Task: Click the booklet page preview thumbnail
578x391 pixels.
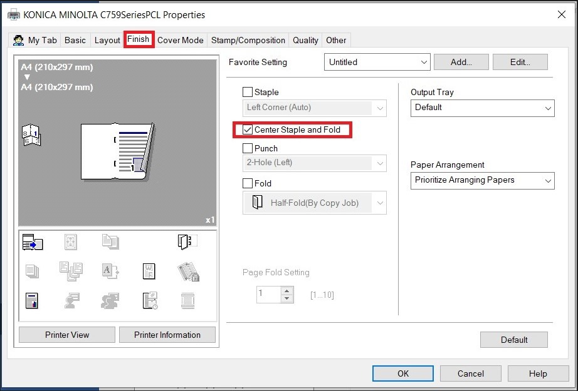Action: (117, 150)
